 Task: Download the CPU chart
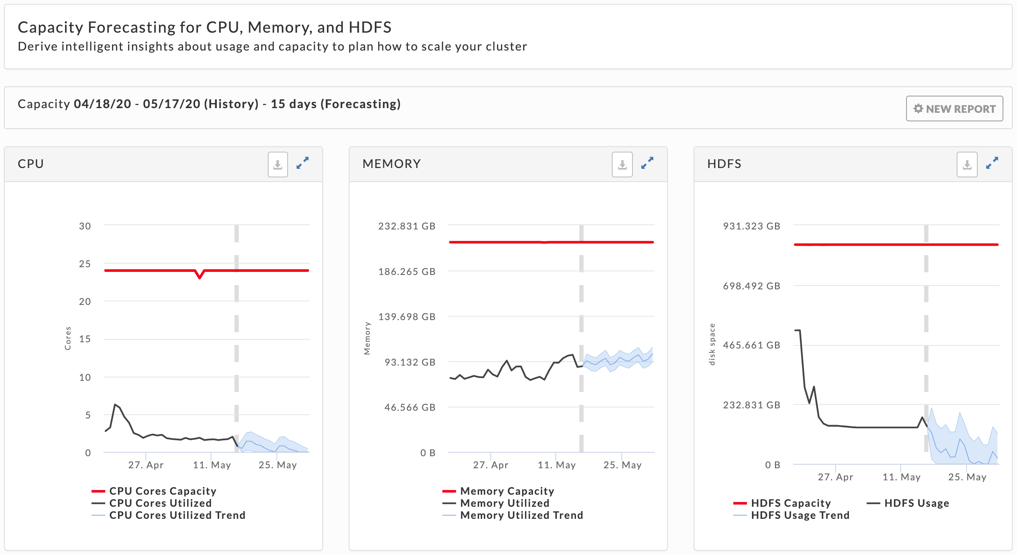tap(278, 164)
